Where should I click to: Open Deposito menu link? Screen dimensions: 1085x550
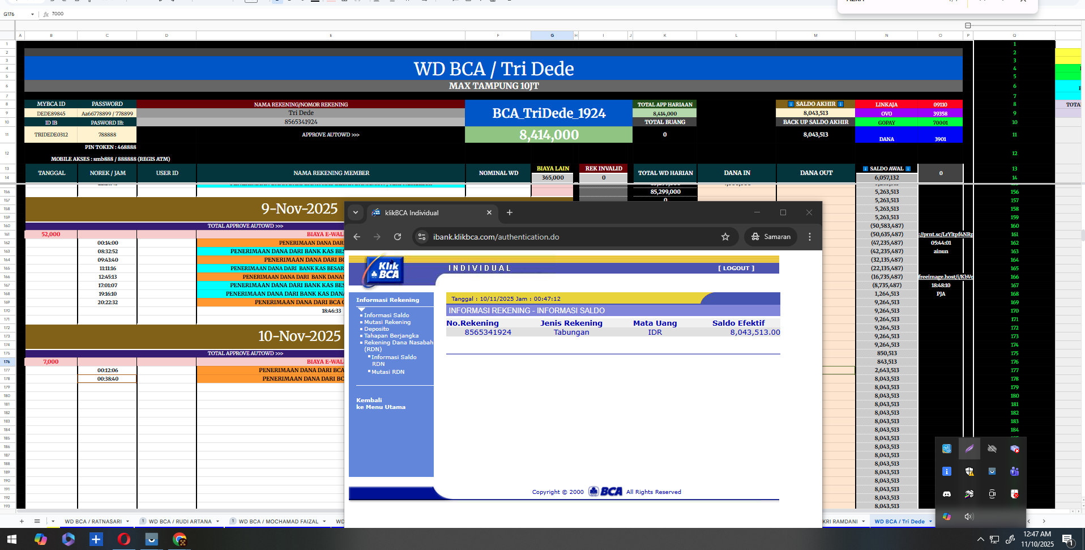(x=377, y=329)
